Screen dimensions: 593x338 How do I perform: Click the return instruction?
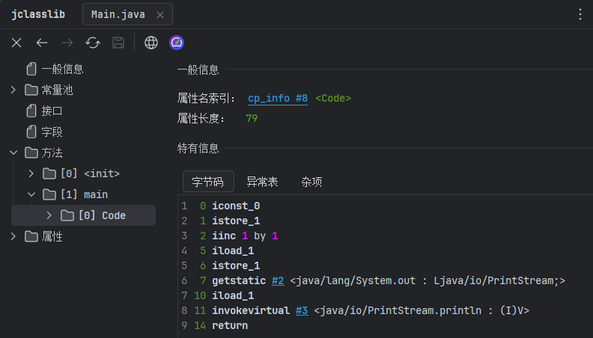pyautogui.click(x=230, y=325)
